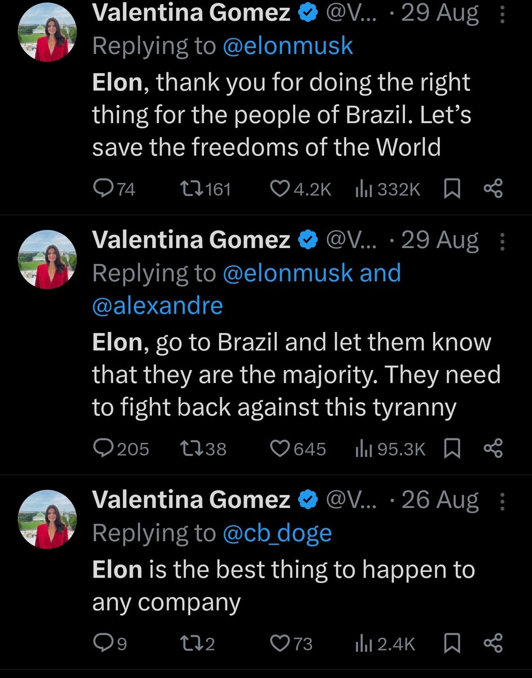532x678 pixels.
Task: Open overflow menu on second 29 Aug tweet
Action: [502, 242]
